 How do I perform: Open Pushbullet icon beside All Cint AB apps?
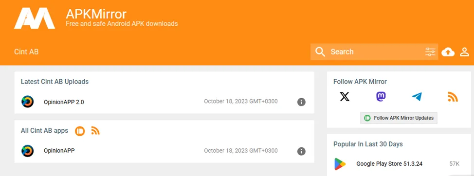(80, 131)
